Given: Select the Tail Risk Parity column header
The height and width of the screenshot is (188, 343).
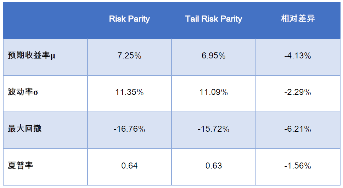Looking at the screenshot, I should [x=213, y=19].
